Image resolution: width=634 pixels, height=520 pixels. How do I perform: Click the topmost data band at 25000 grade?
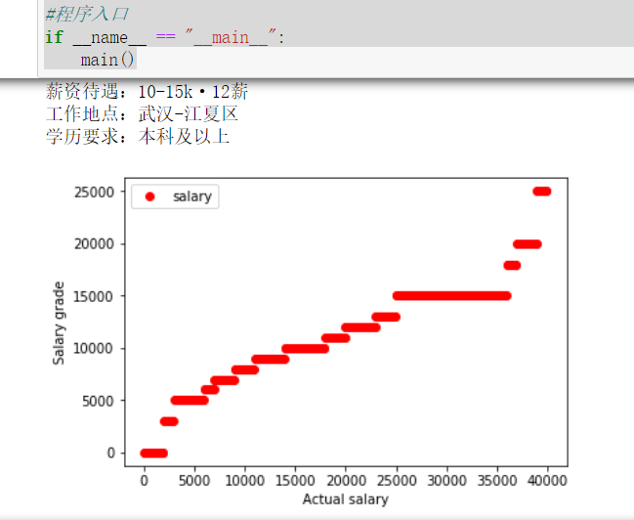click(542, 192)
